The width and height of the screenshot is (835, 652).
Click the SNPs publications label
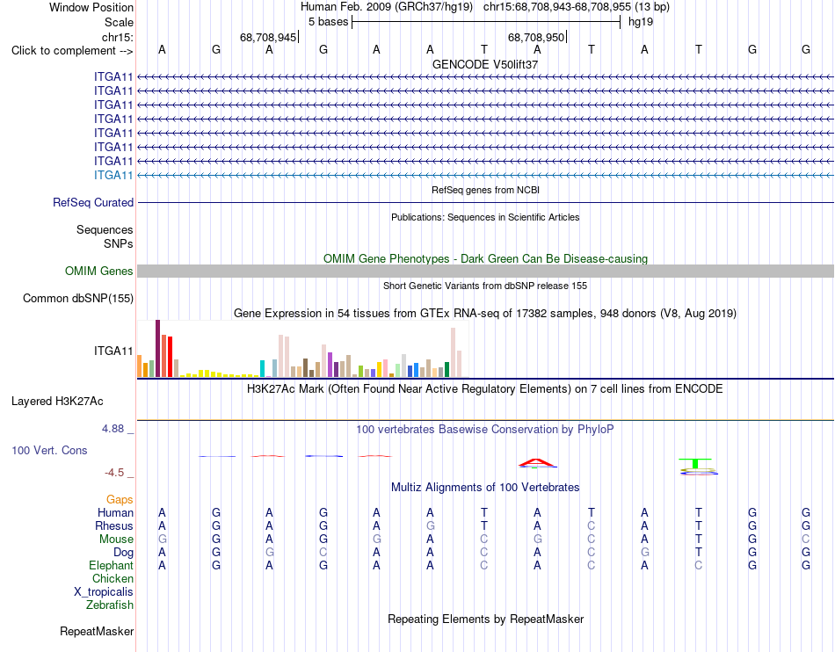119,243
